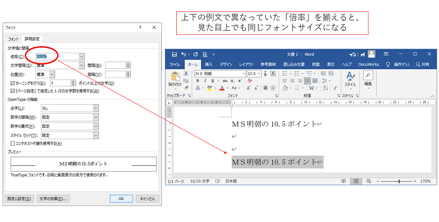Open print preview from quick access toolbar

coord(205,54)
